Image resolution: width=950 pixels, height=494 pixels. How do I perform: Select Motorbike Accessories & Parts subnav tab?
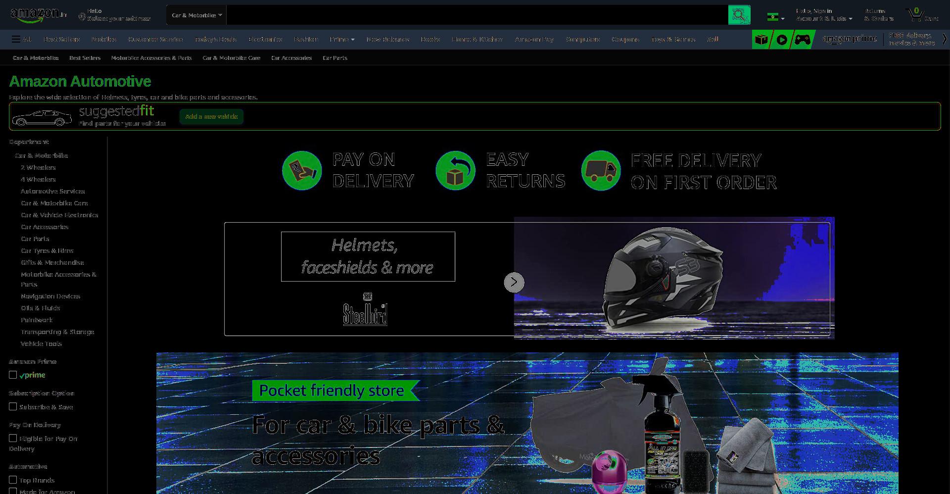tap(151, 58)
